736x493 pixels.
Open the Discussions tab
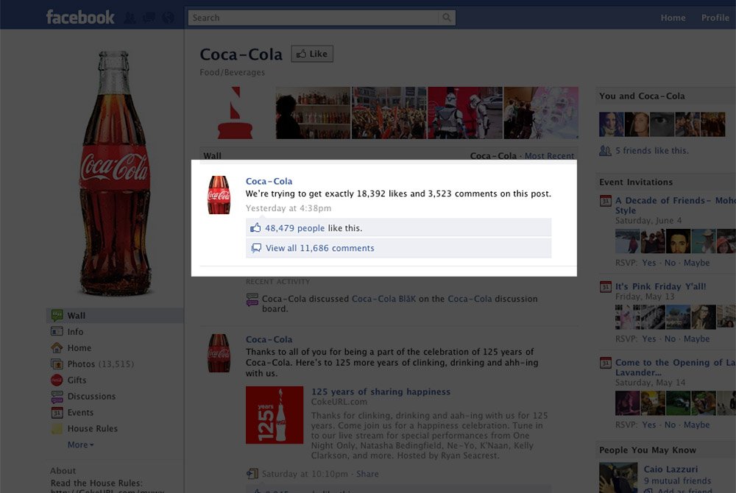coord(91,397)
